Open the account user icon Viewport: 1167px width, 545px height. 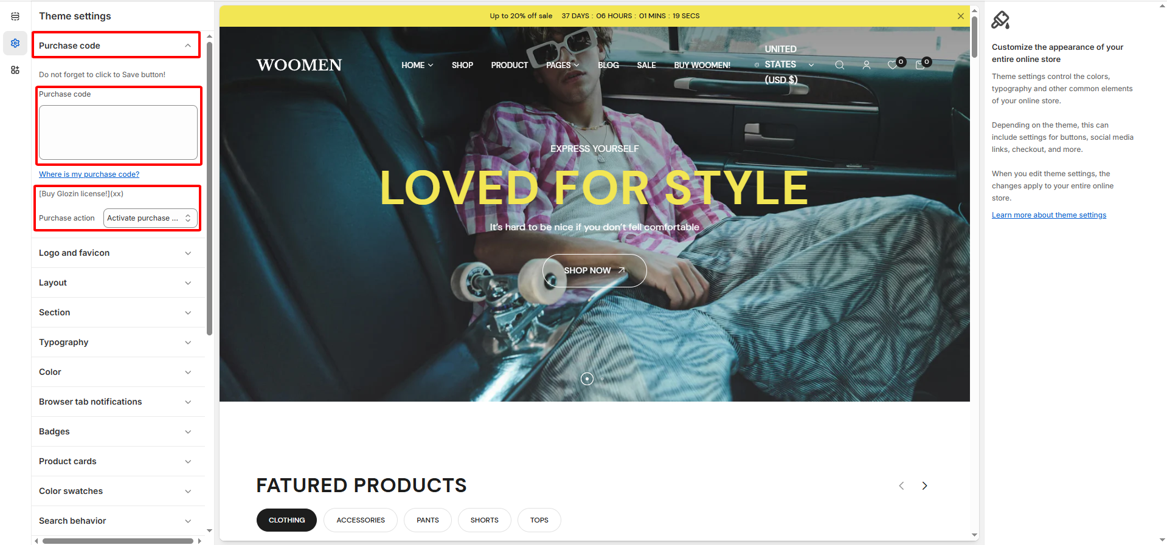point(867,65)
